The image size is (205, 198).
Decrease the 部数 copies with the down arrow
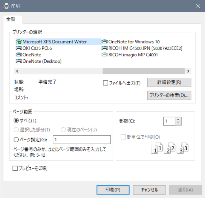click(x=178, y=123)
